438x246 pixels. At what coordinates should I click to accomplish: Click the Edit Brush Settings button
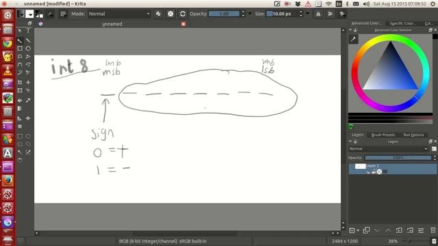coord(51,14)
